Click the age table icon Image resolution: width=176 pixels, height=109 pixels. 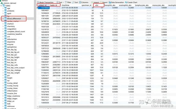[x=5, y=8]
